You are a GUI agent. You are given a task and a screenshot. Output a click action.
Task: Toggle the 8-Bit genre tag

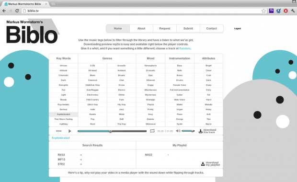[92, 66]
